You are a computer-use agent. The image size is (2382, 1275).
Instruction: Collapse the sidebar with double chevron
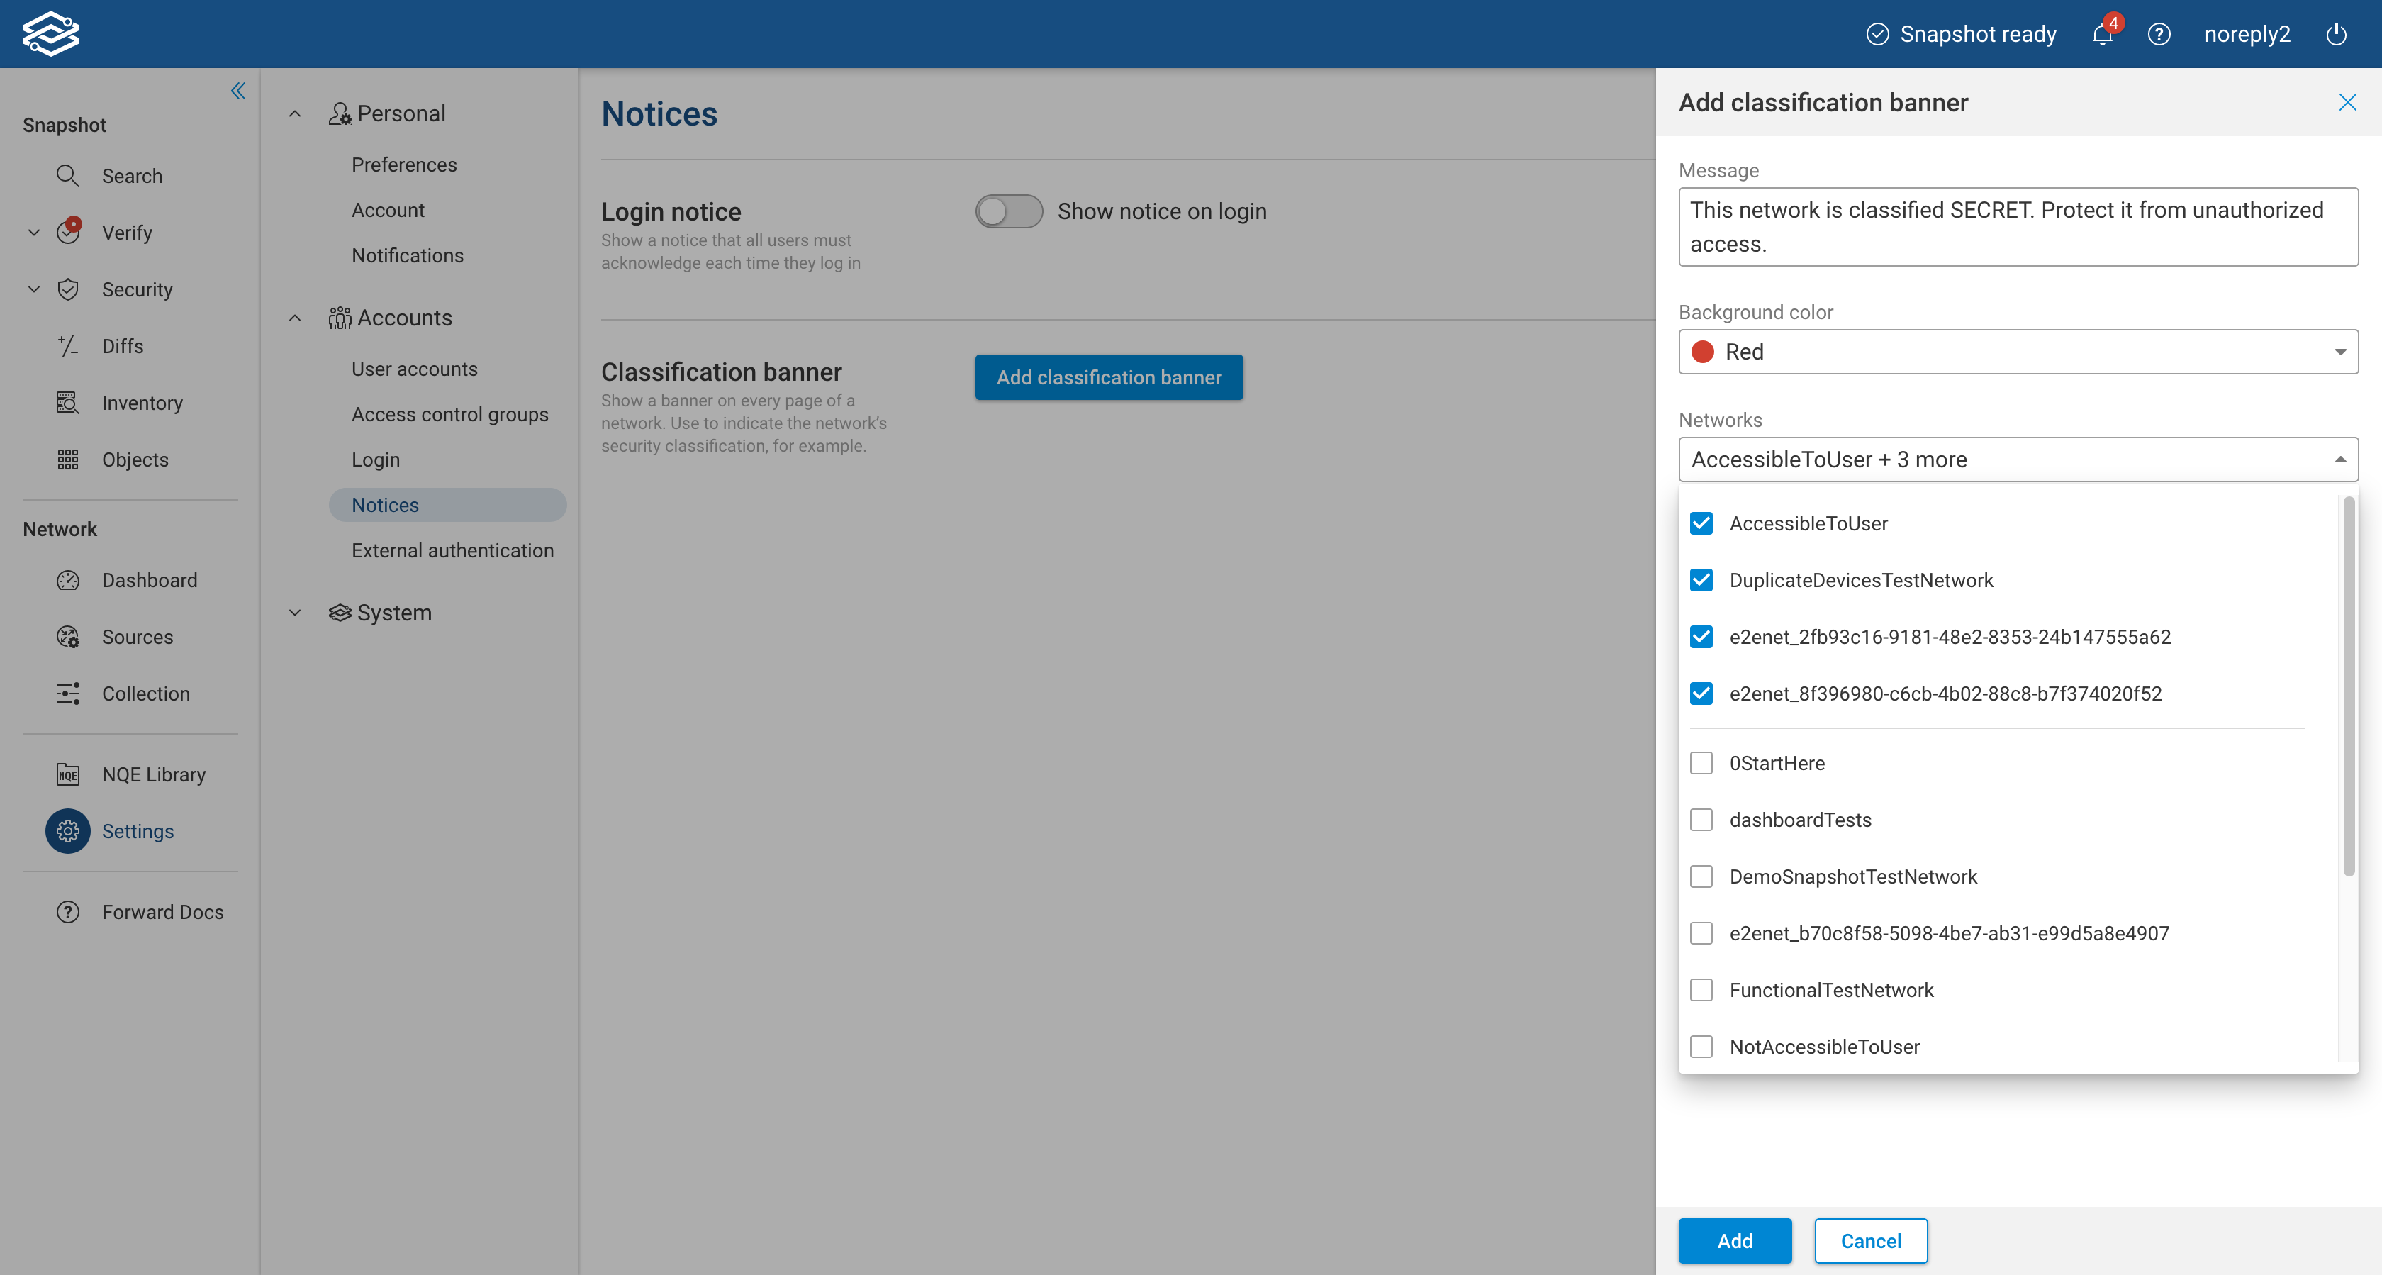pyautogui.click(x=237, y=91)
